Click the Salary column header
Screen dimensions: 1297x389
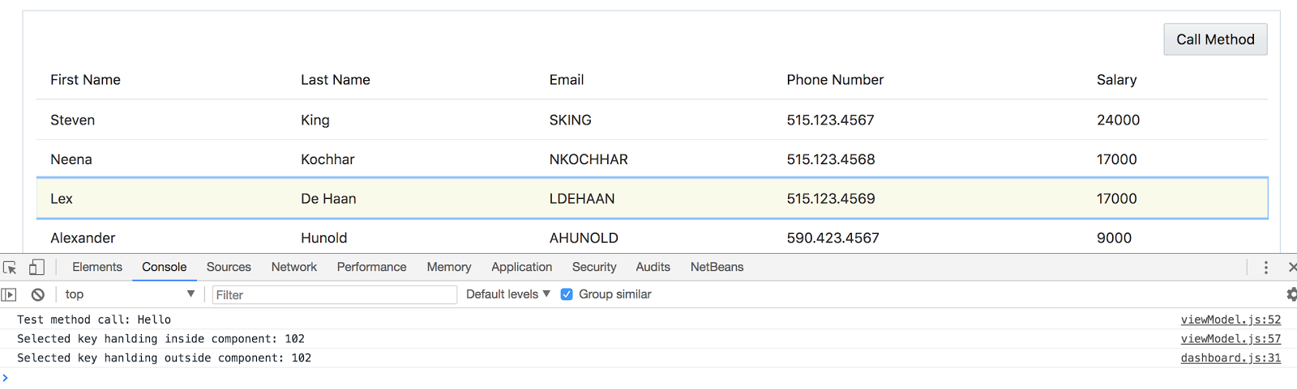1116,80
